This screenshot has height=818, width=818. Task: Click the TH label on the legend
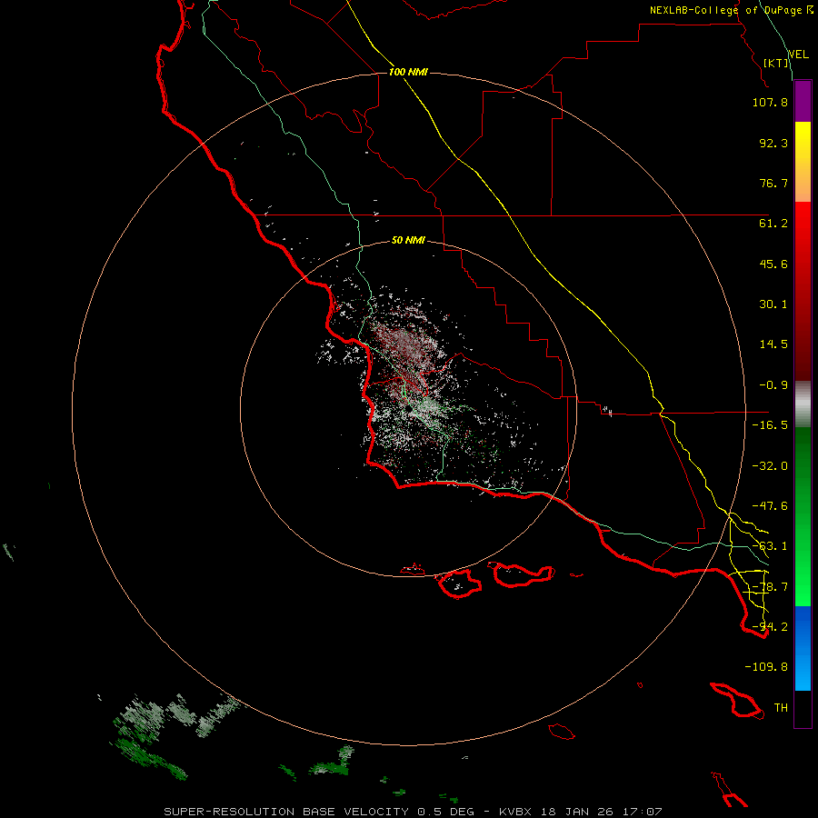tap(781, 708)
